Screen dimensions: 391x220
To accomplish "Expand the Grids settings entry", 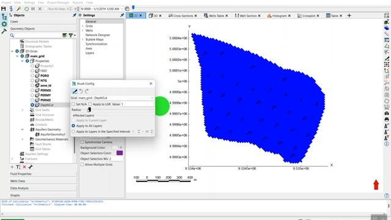I will click(x=83, y=26).
